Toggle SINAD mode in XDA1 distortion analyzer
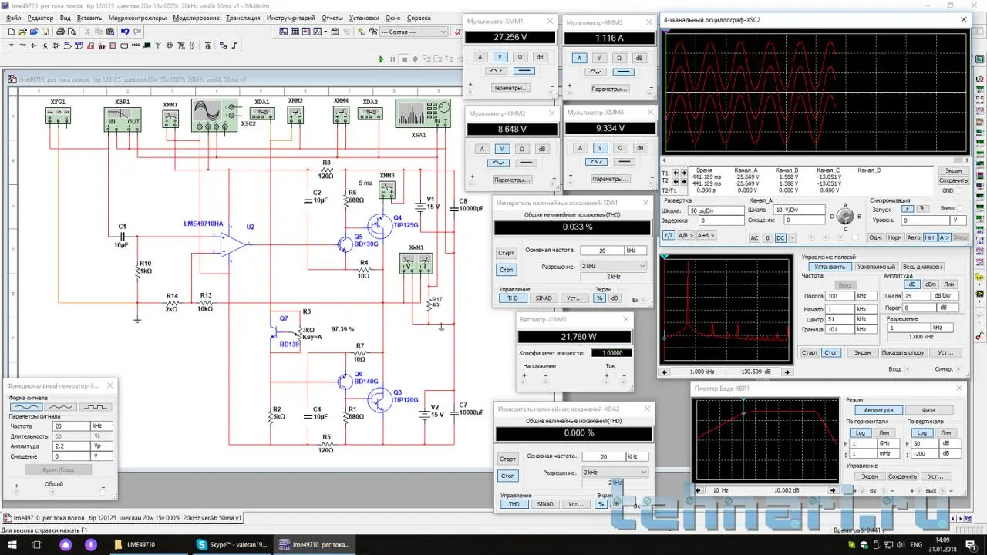The width and height of the screenshot is (987, 555). 544,298
